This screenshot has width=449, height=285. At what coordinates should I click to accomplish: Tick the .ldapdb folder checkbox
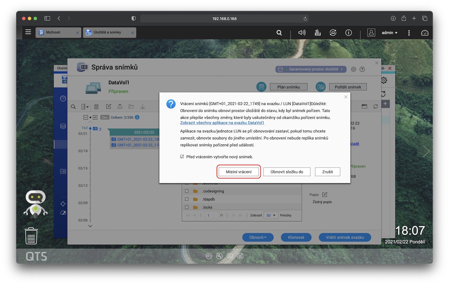tap(187, 199)
